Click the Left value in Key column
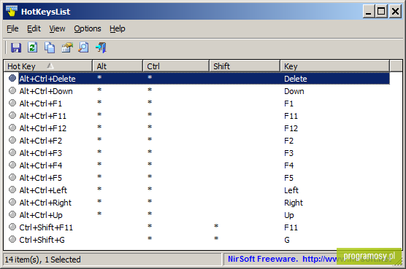Screen dimensions: 406x269 coord(291,190)
